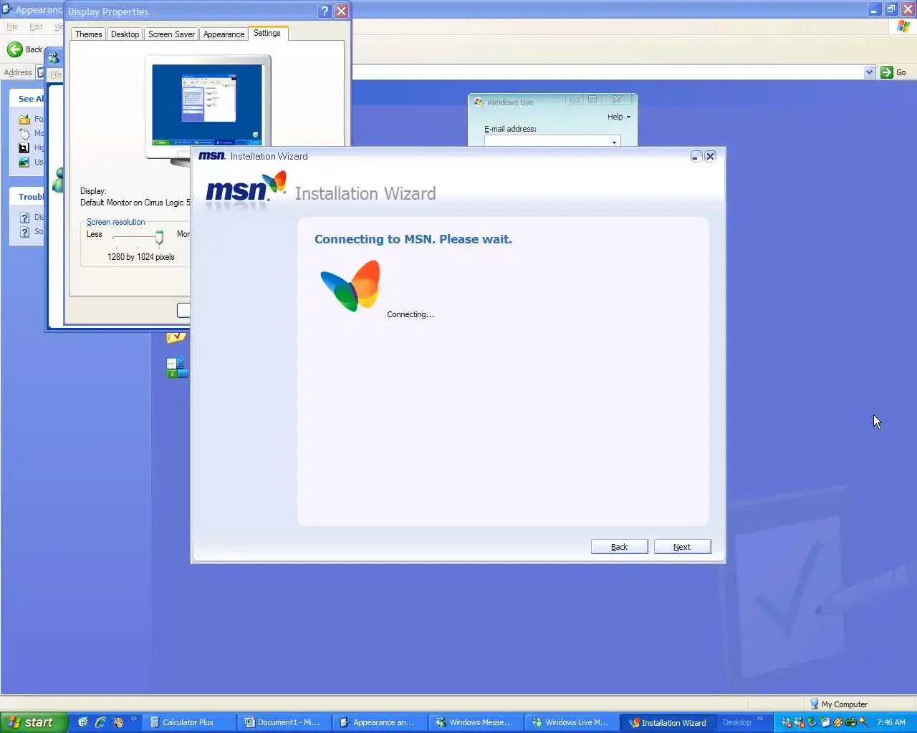Click the High Contrast icon in See Also
Image resolution: width=917 pixels, height=733 pixels.
(24, 147)
